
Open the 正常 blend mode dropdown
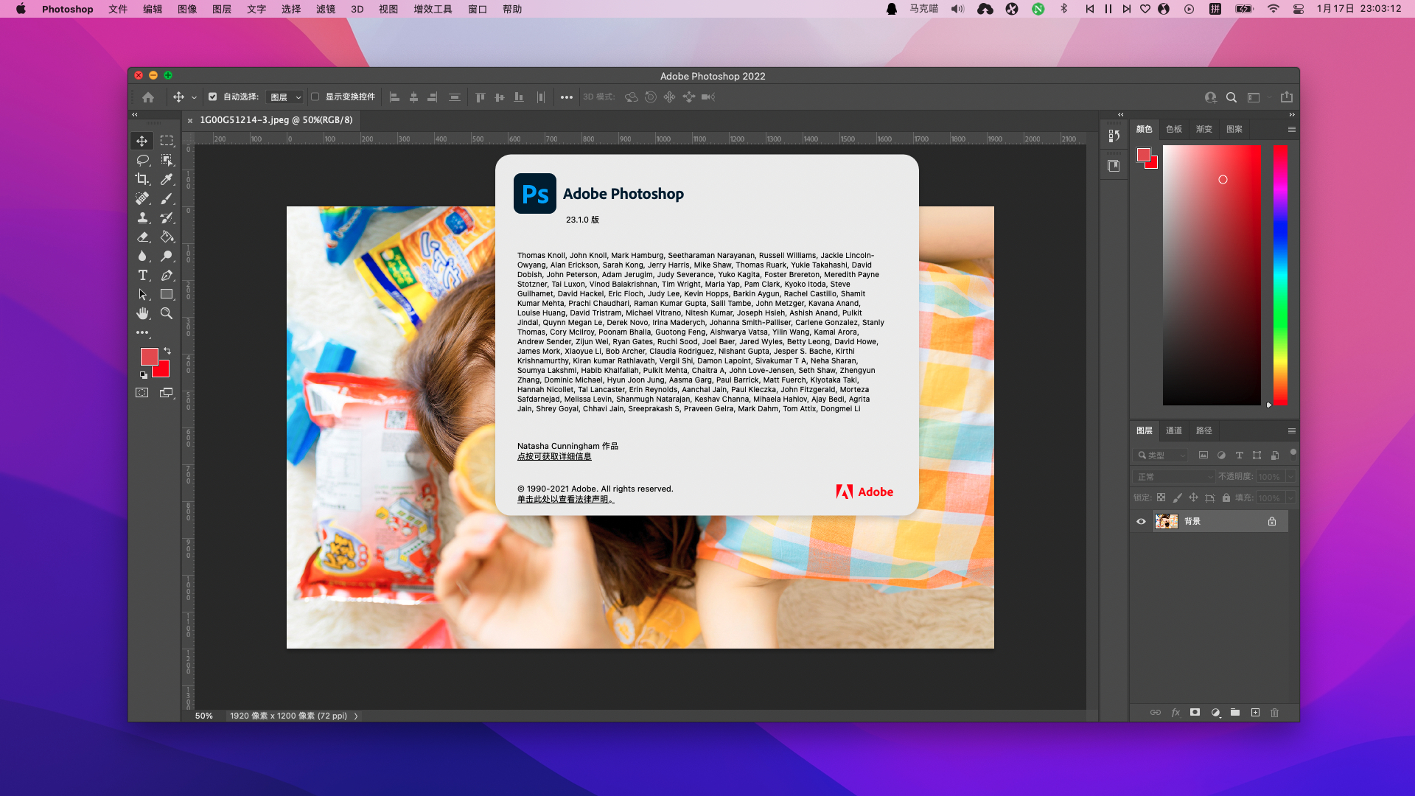click(x=1174, y=477)
